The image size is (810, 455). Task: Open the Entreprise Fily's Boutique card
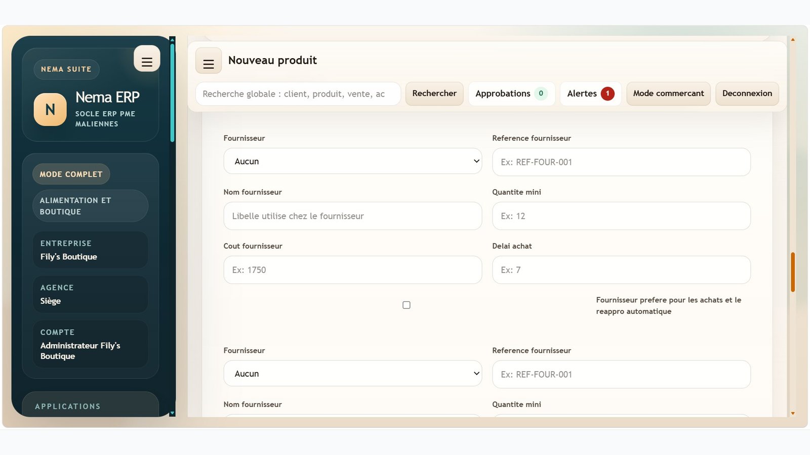91,250
